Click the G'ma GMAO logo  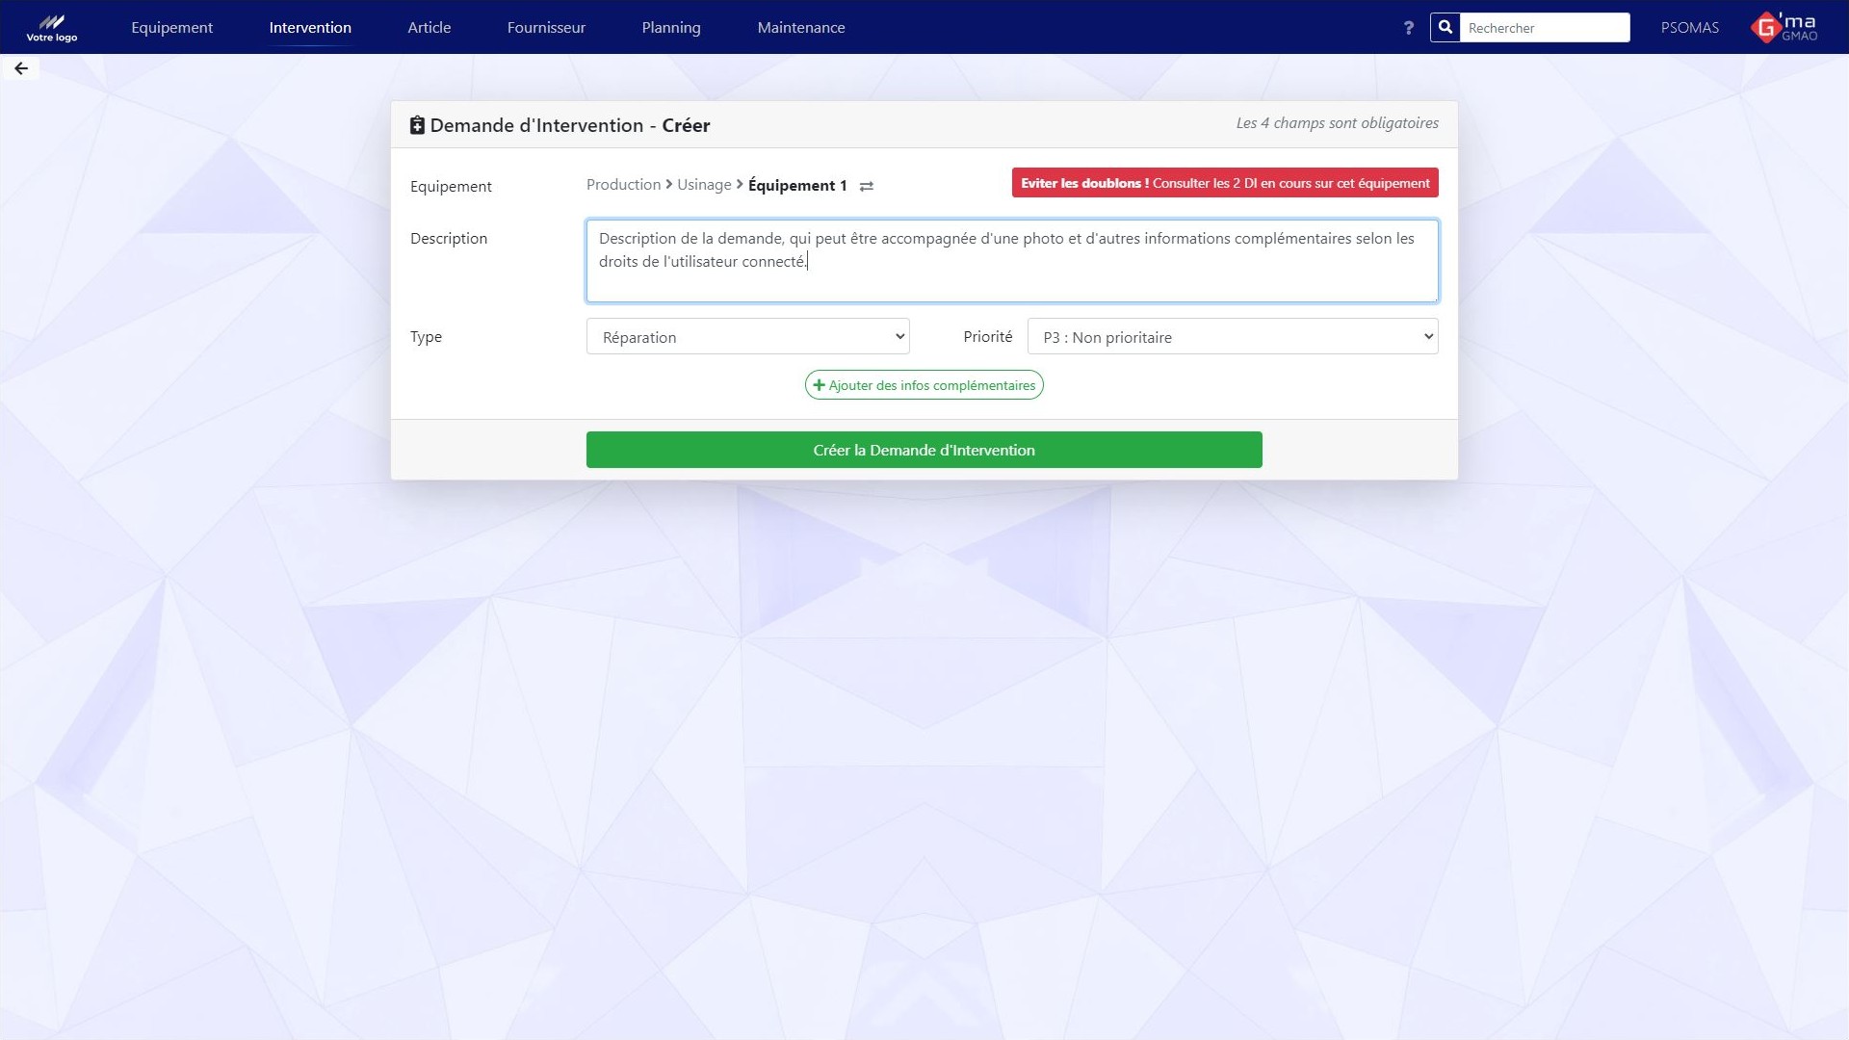click(1784, 27)
